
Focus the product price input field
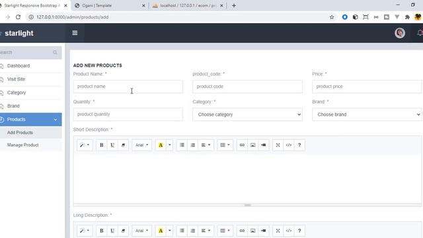pyautogui.click(x=367, y=87)
